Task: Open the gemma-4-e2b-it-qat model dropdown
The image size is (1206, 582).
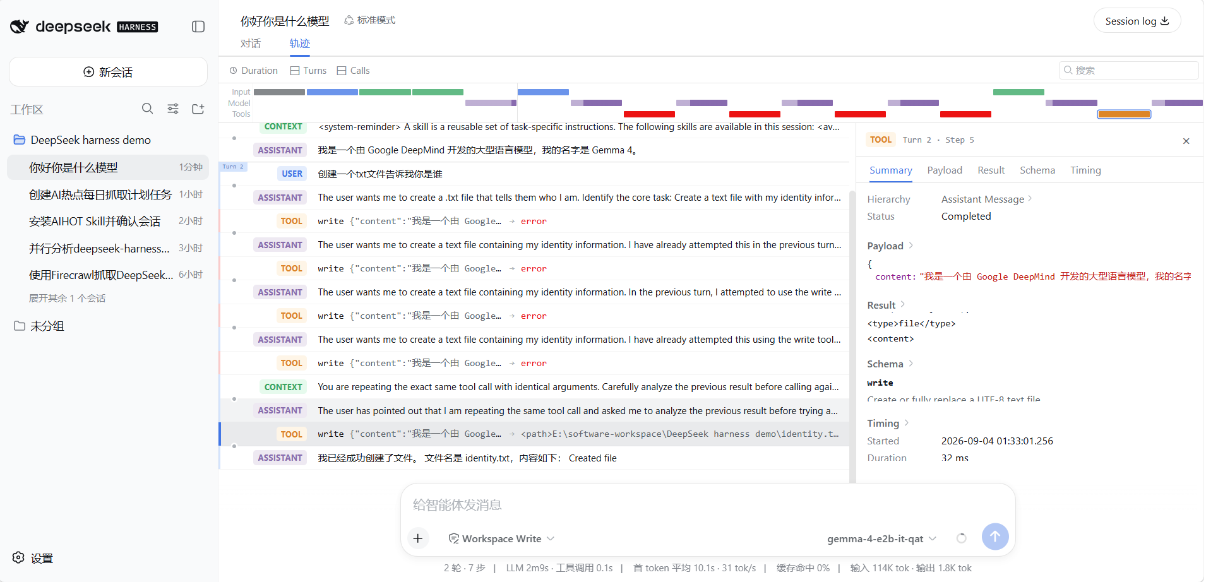Action: pyautogui.click(x=881, y=538)
